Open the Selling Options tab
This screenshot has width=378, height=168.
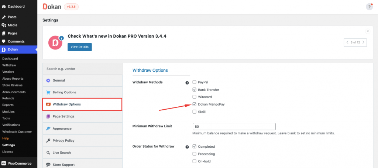(x=82, y=93)
